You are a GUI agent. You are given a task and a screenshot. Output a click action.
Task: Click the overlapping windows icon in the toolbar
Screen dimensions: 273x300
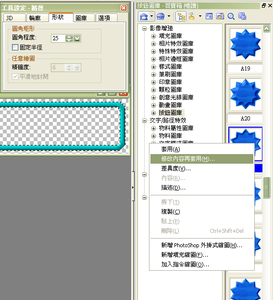point(242,16)
